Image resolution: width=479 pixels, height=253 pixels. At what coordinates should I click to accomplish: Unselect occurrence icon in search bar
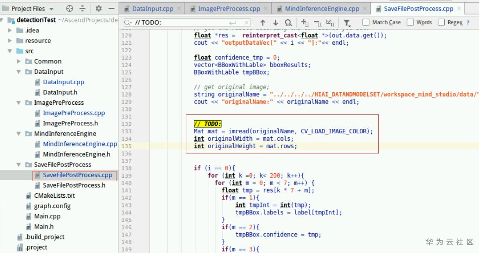point(318,22)
